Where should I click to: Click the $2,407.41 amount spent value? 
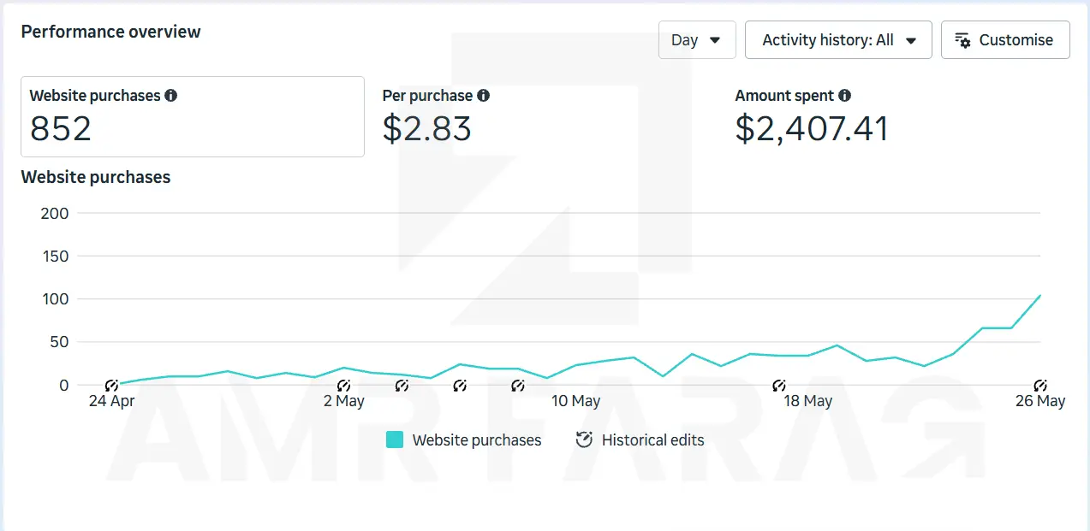click(812, 128)
